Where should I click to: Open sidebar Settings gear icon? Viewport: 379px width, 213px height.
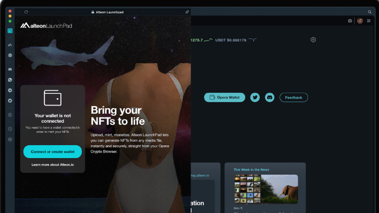point(10,139)
